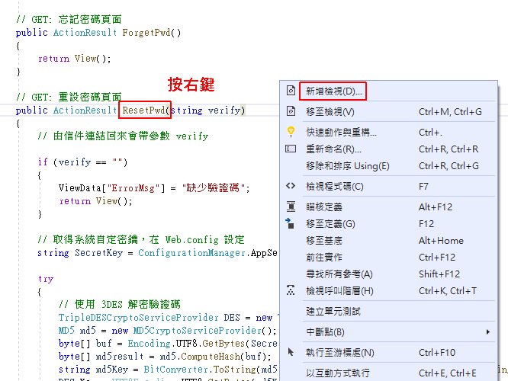The image size is (508, 381).
Task: Click the 移至檢視 (Go To View) icon
Action: tap(291, 111)
